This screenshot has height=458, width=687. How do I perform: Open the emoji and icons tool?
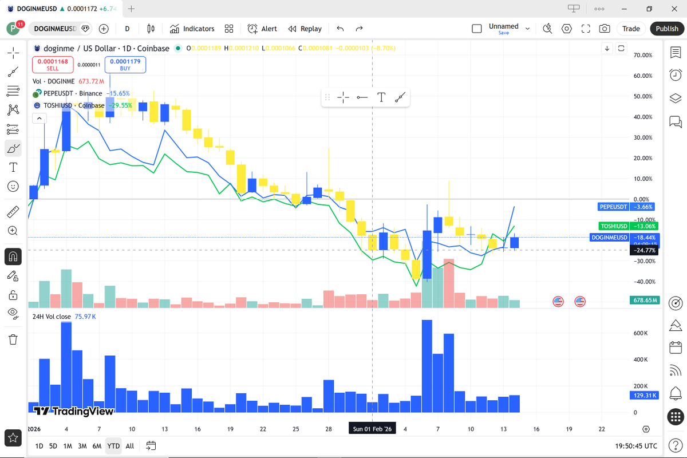[x=13, y=186]
